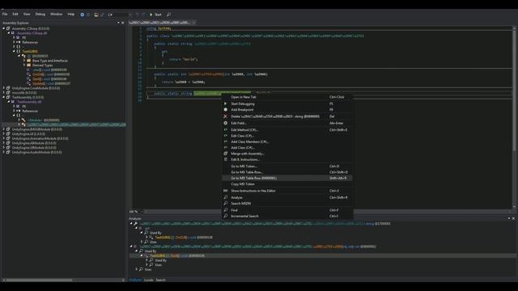Open the Edit menu

tap(15, 15)
